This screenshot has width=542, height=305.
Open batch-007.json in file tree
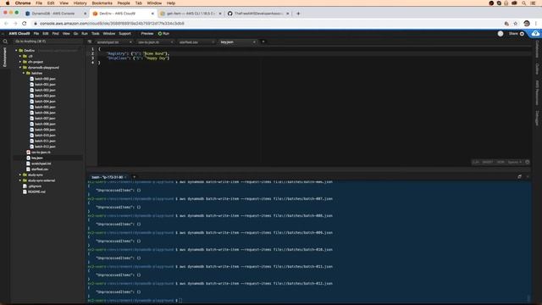coord(45,119)
